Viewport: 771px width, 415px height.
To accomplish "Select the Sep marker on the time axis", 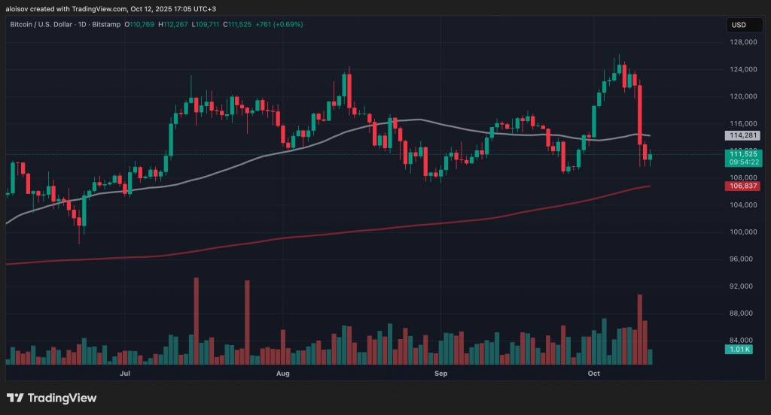I will pos(440,373).
